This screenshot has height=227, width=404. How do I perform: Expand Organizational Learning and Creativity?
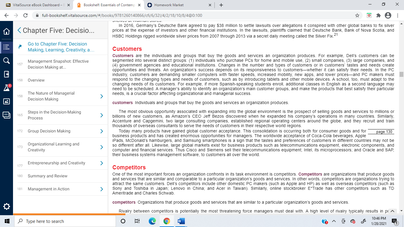click(x=101, y=147)
